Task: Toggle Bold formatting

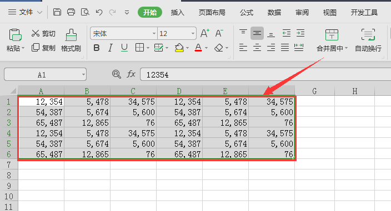Action: click(97, 48)
